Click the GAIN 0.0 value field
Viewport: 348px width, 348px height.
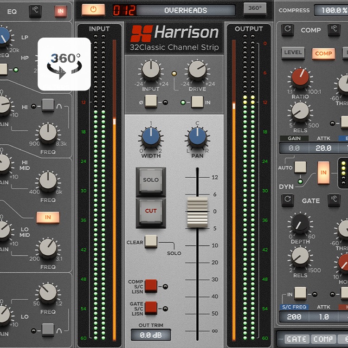coord(294,148)
